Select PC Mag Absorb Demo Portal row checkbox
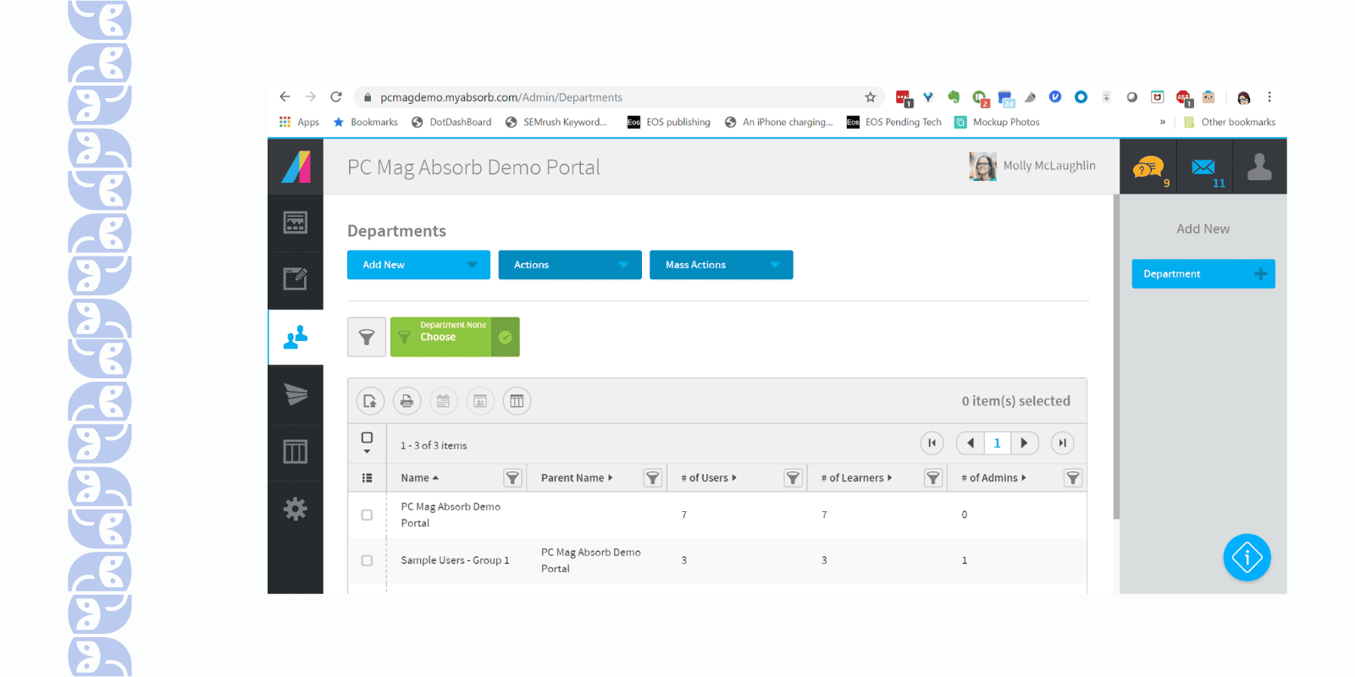Viewport: 1355px width, 677px height. point(367,515)
